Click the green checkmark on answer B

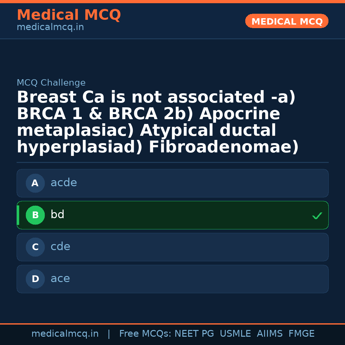[317, 216]
